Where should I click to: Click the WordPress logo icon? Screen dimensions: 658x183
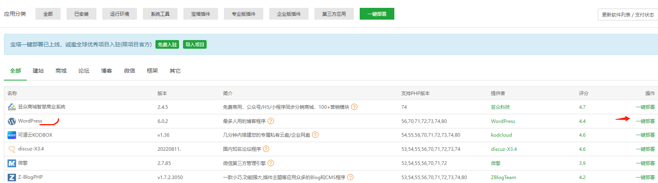coord(12,121)
